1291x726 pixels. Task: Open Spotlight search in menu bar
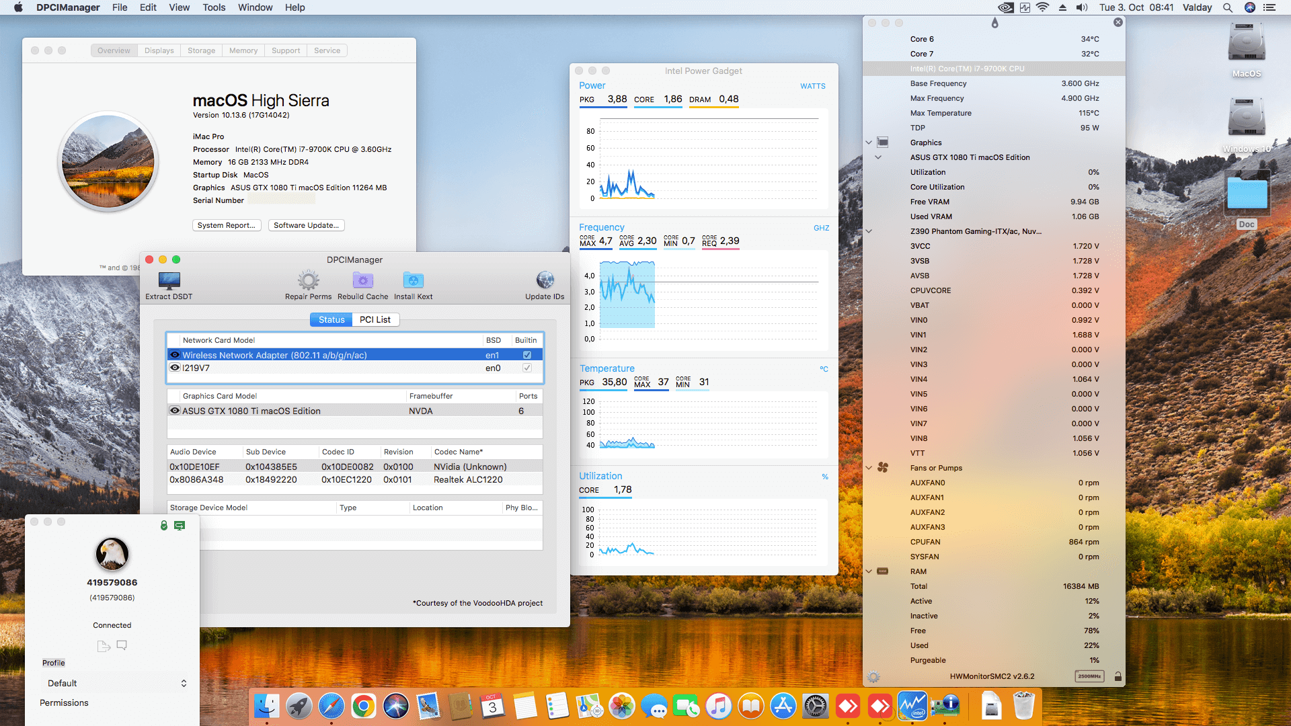(1228, 7)
